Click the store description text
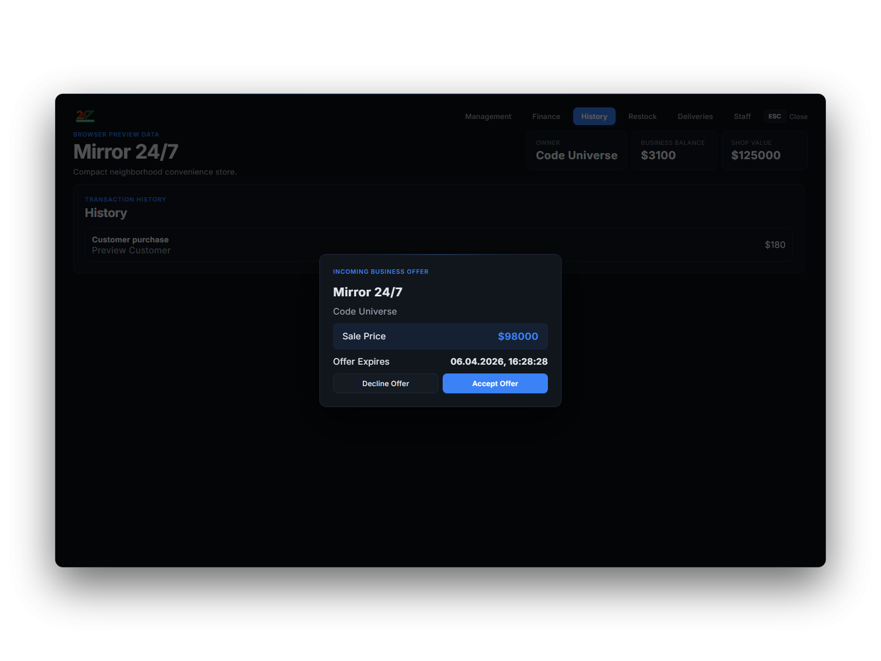The image size is (881, 661). coord(155,172)
